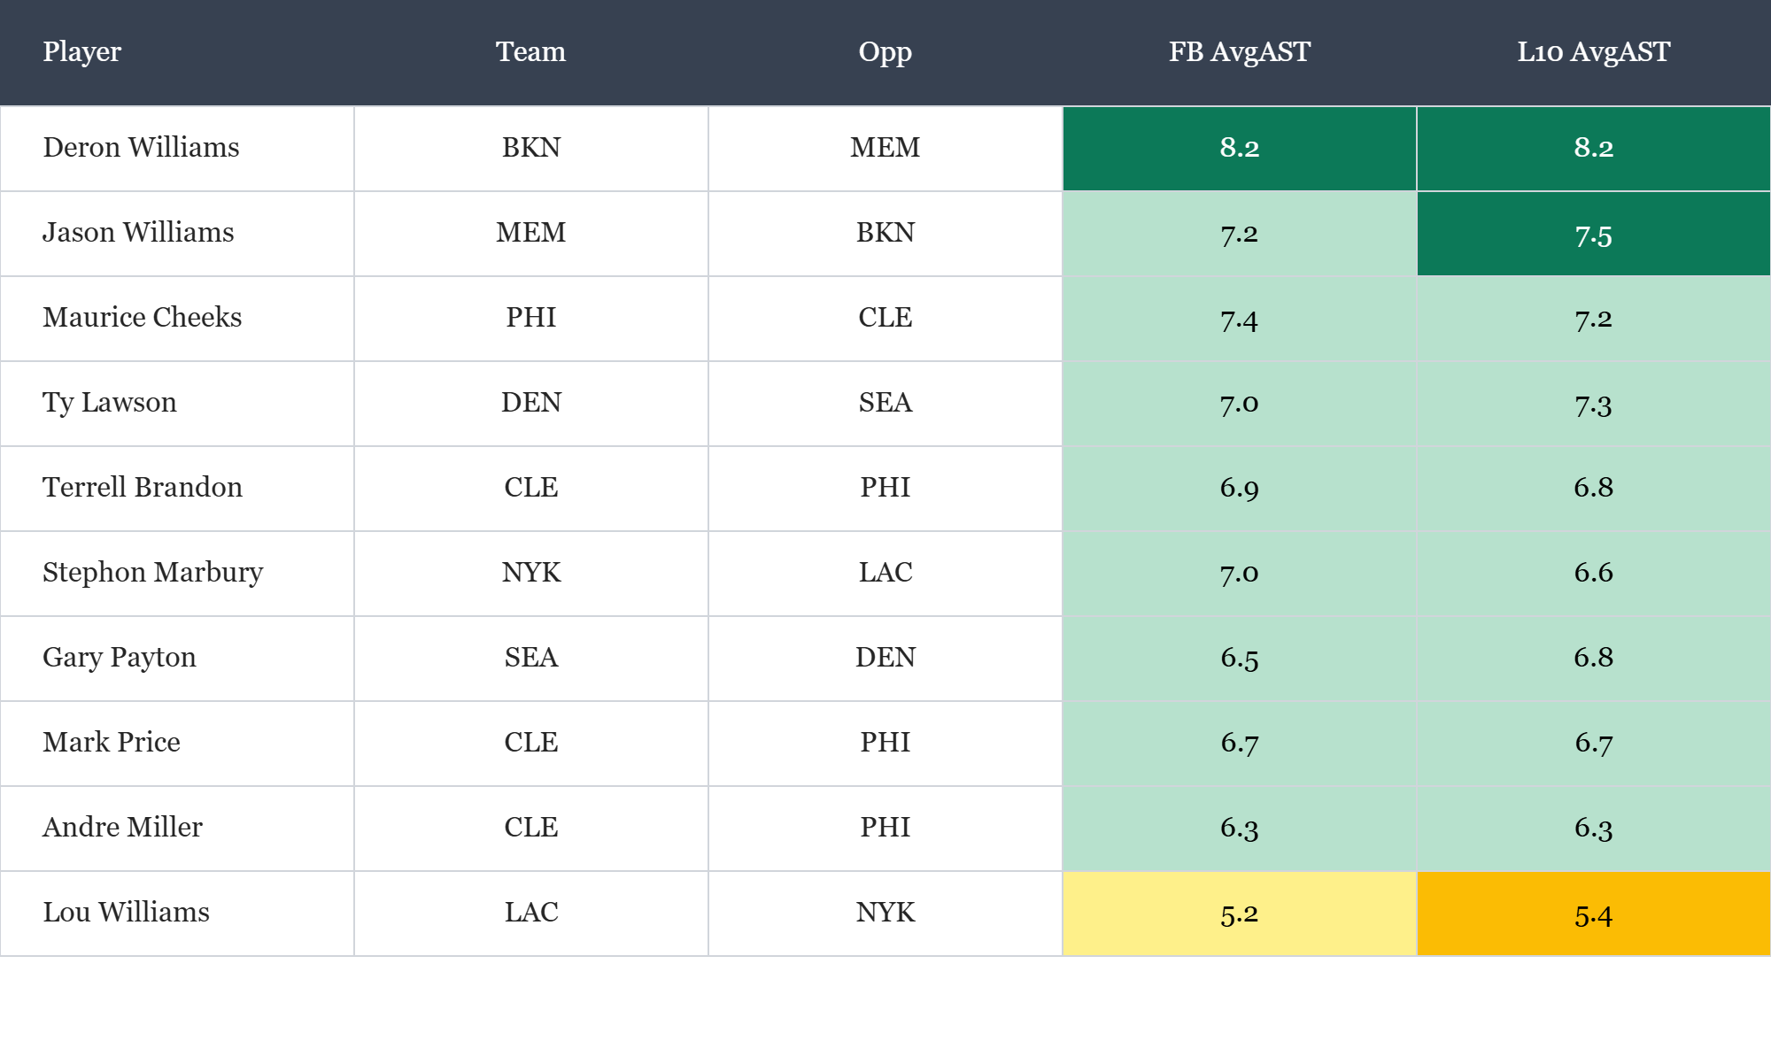Image resolution: width=1771 pixels, height=1041 pixels.
Task: Select the Terrell Brandon player name
Action: tap(142, 488)
